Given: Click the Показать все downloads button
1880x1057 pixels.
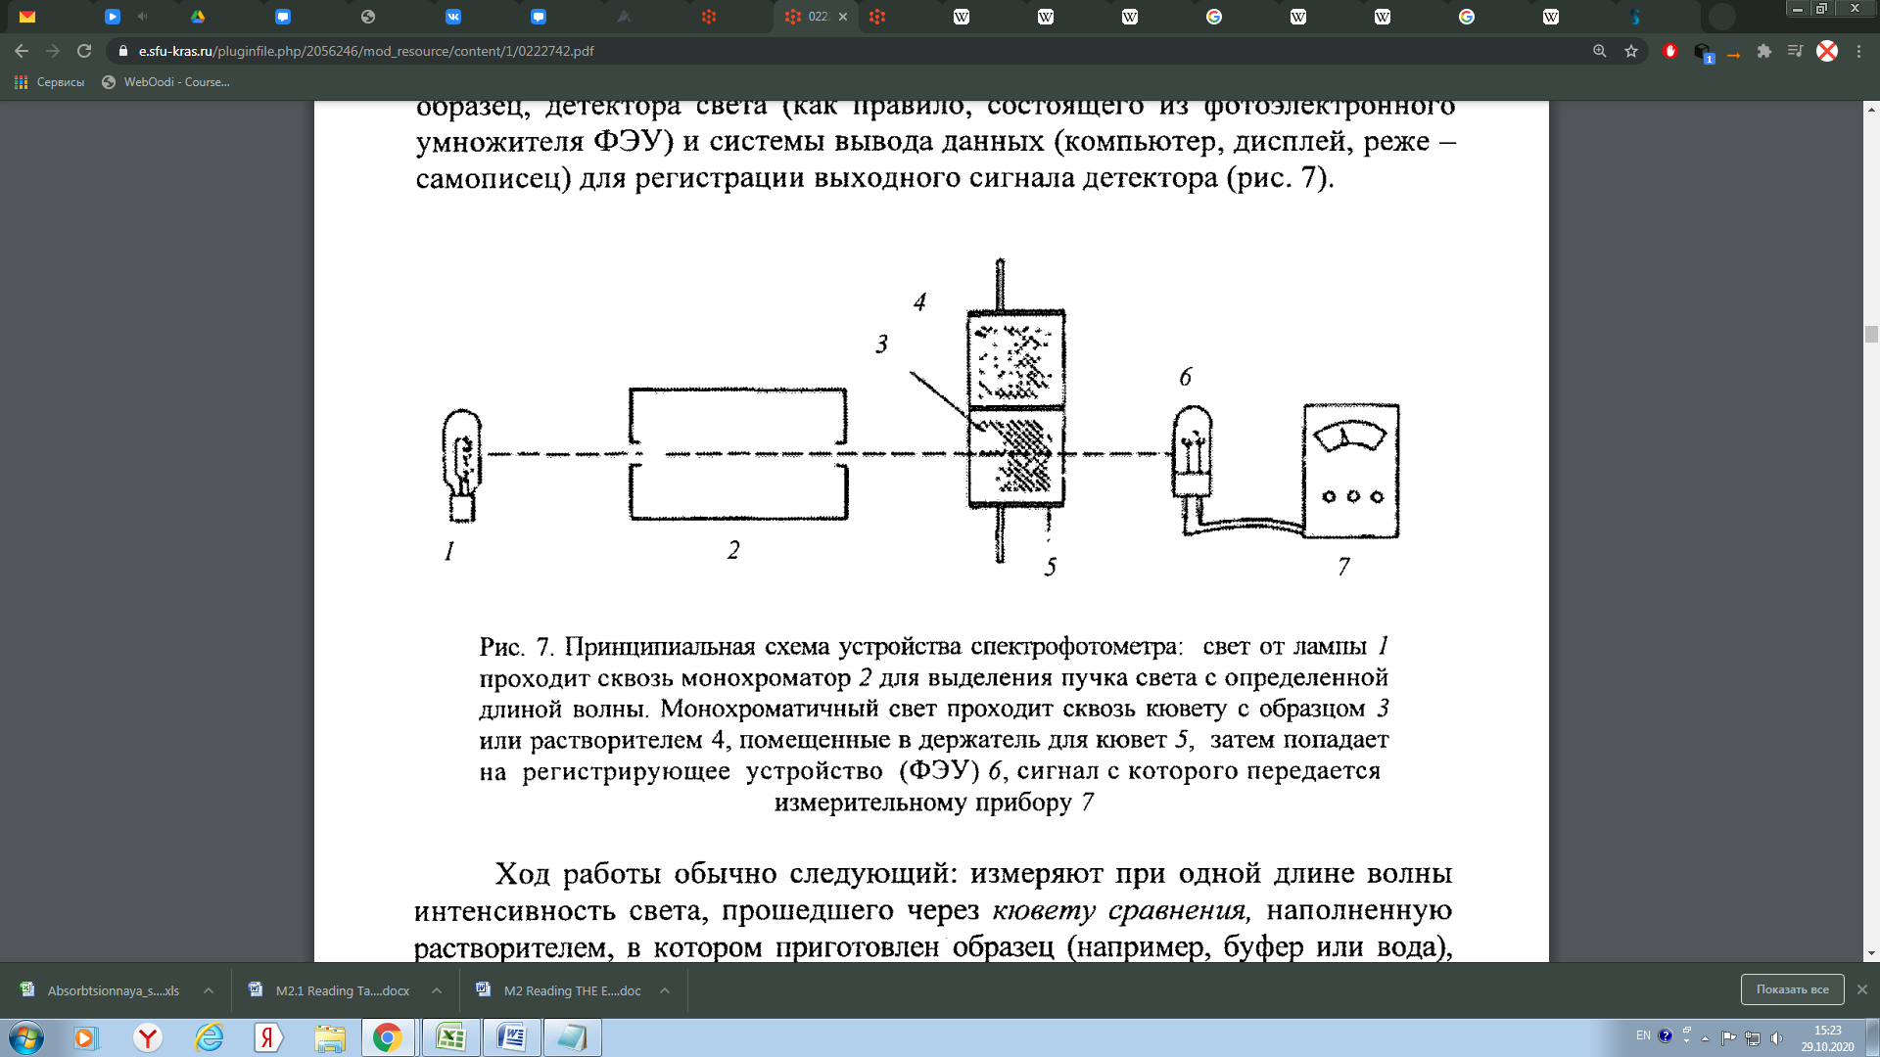Looking at the screenshot, I should pos(1792,989).
